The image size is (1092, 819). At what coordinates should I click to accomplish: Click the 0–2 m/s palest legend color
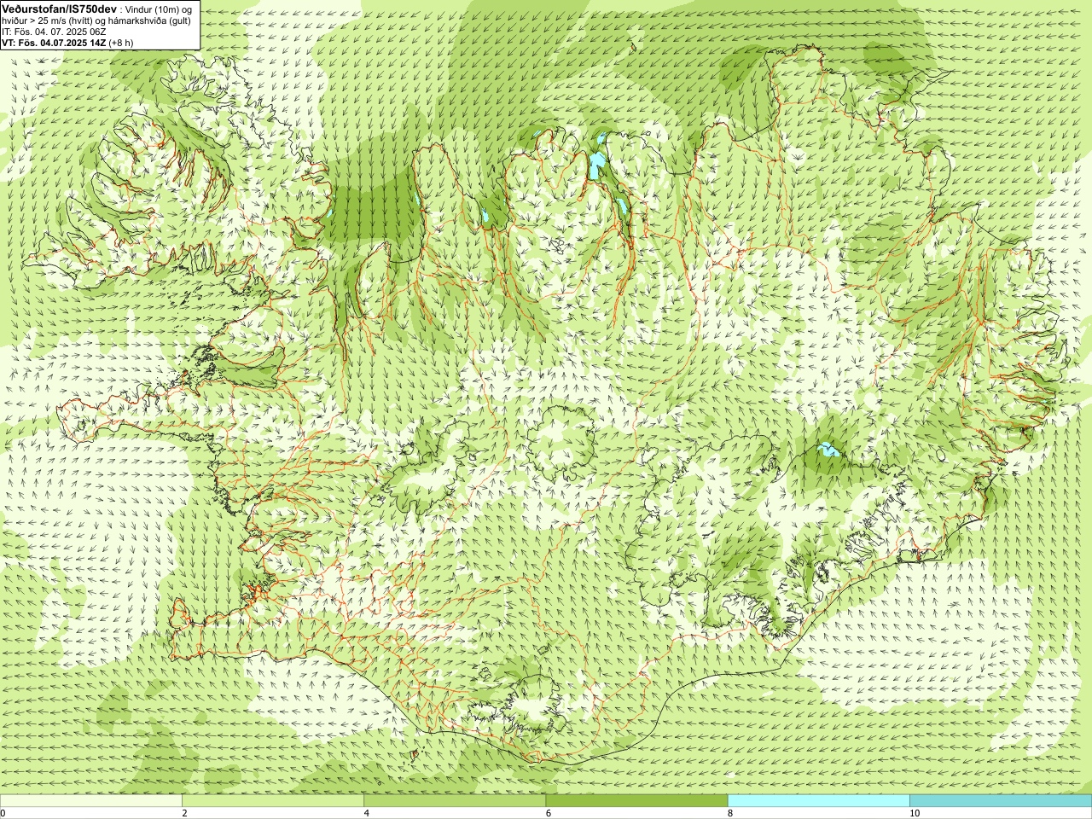click(91, 801)
